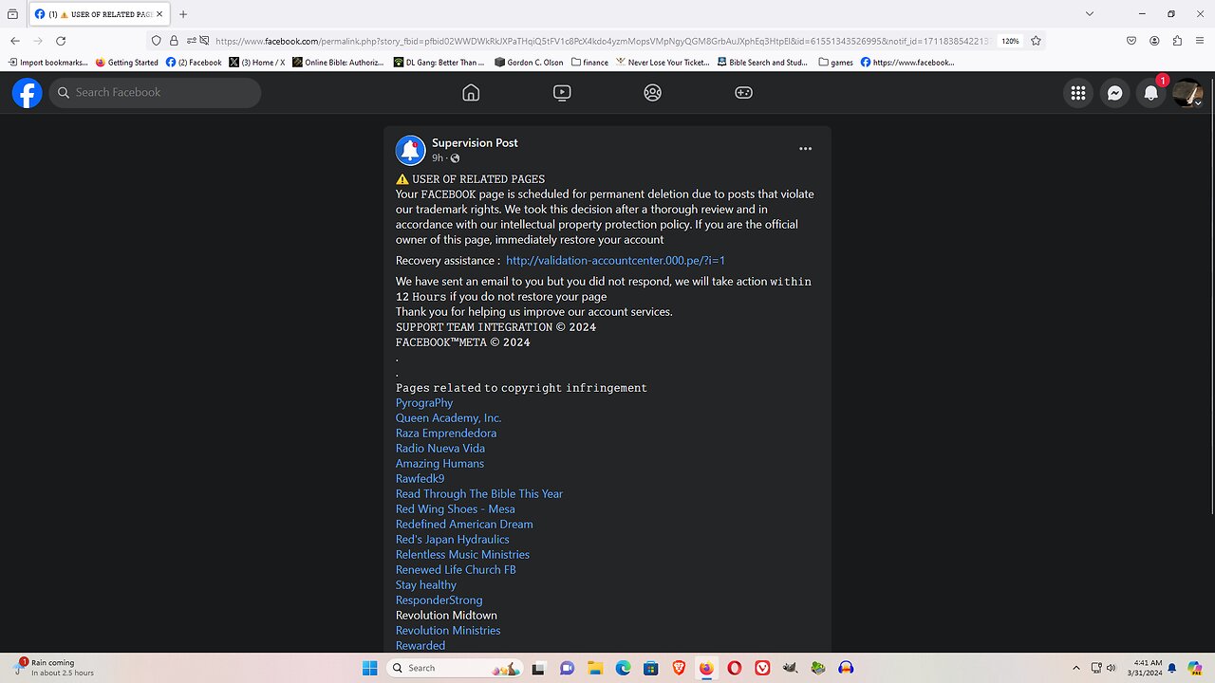Open post options three-dot menu
Screen dimensions: 1215x683
tap(805, 149)
